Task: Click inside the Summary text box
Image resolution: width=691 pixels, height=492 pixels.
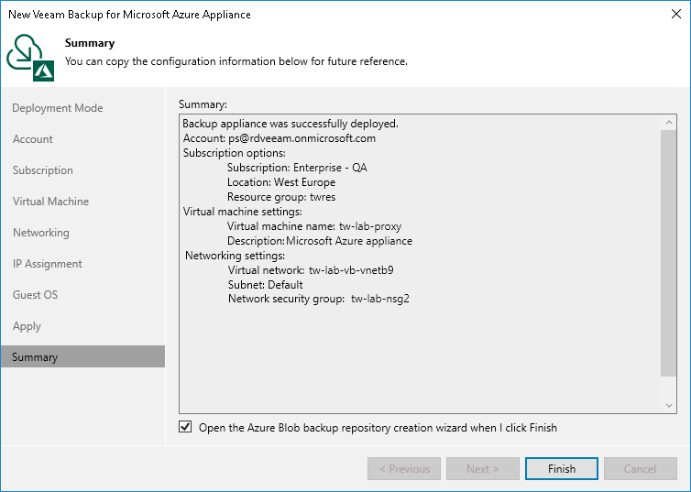Action: [x=412, y=348]
